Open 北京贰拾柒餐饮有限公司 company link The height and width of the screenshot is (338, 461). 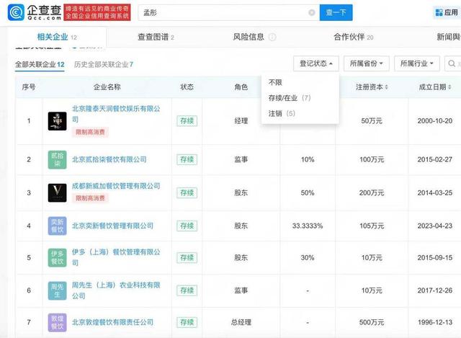tap(109, 159)
